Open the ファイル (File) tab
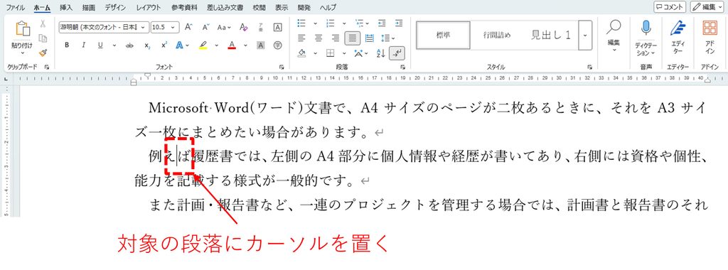Screen dimensions: 728x270 (16, 8)
